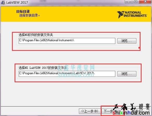The height and width of the screenshot is (116, 152).
Task: Browse for the NI software install folder
Action: point(127,41)
